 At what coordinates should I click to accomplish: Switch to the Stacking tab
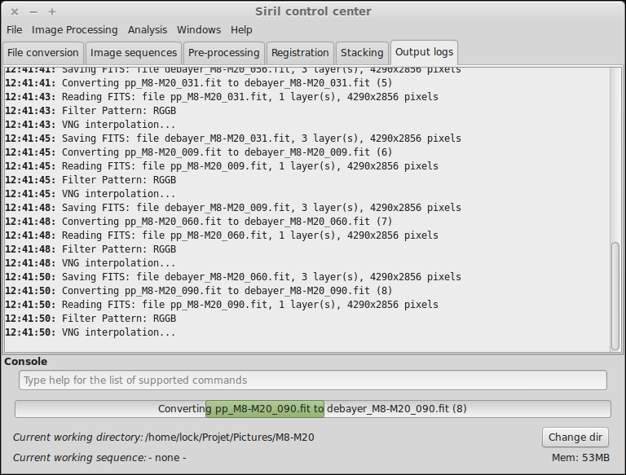point(362,53)
